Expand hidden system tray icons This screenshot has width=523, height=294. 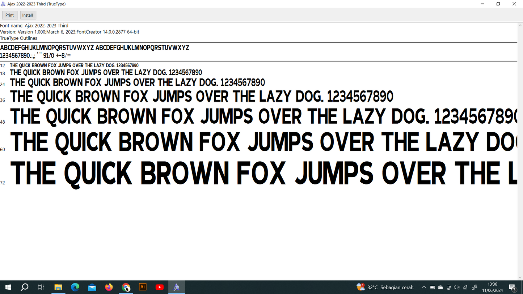point(424,287)
